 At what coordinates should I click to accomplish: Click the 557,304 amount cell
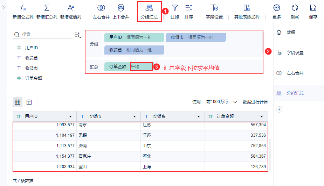click(x=236, y=125)
